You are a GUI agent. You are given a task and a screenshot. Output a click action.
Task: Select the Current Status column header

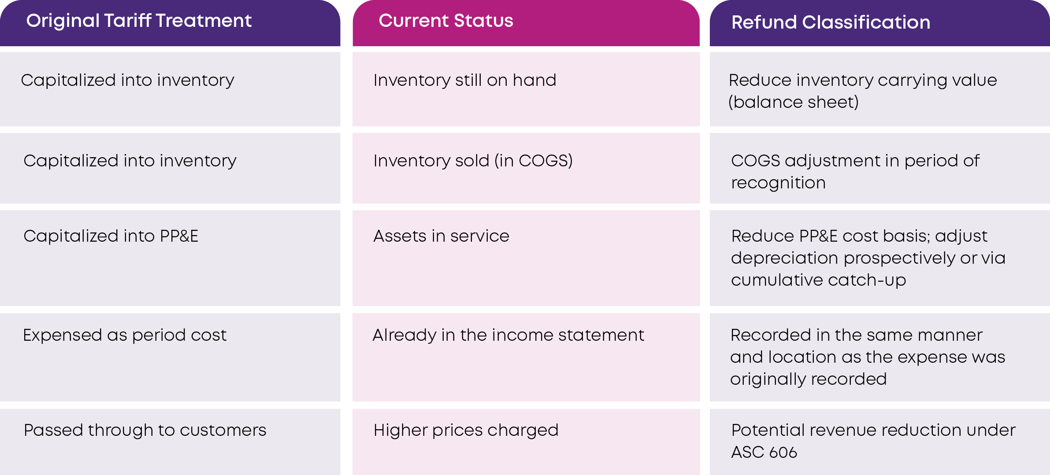click(x=446, y=21)
